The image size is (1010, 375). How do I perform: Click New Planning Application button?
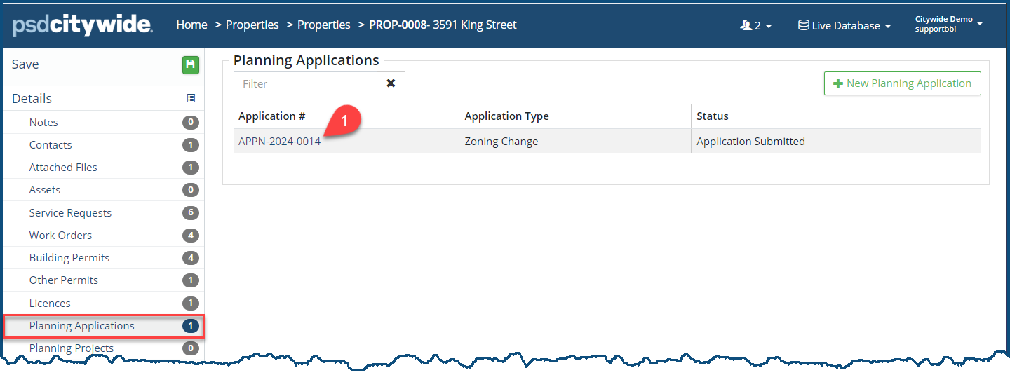coord(902,83)
